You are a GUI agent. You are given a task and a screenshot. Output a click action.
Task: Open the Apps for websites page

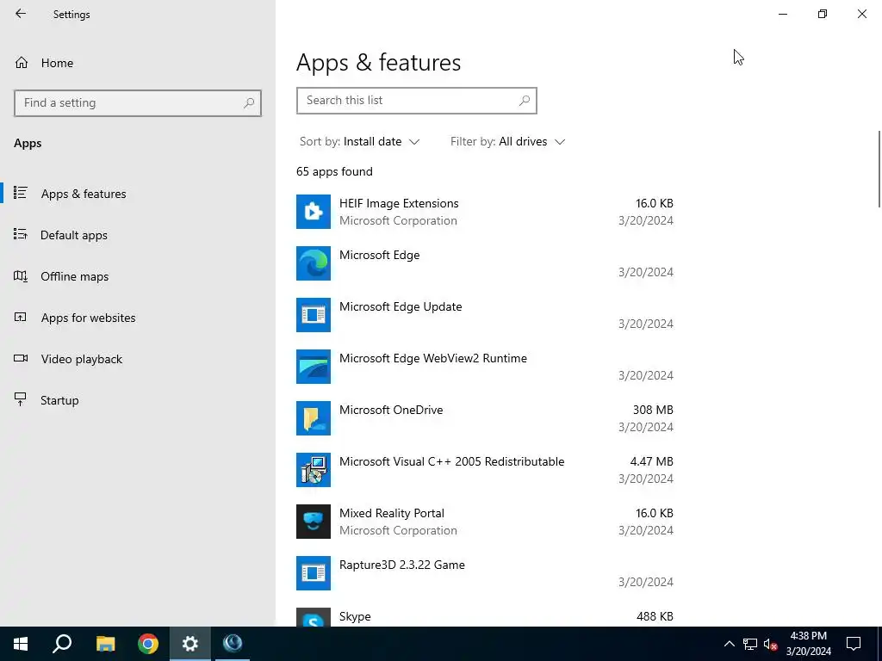88,318
